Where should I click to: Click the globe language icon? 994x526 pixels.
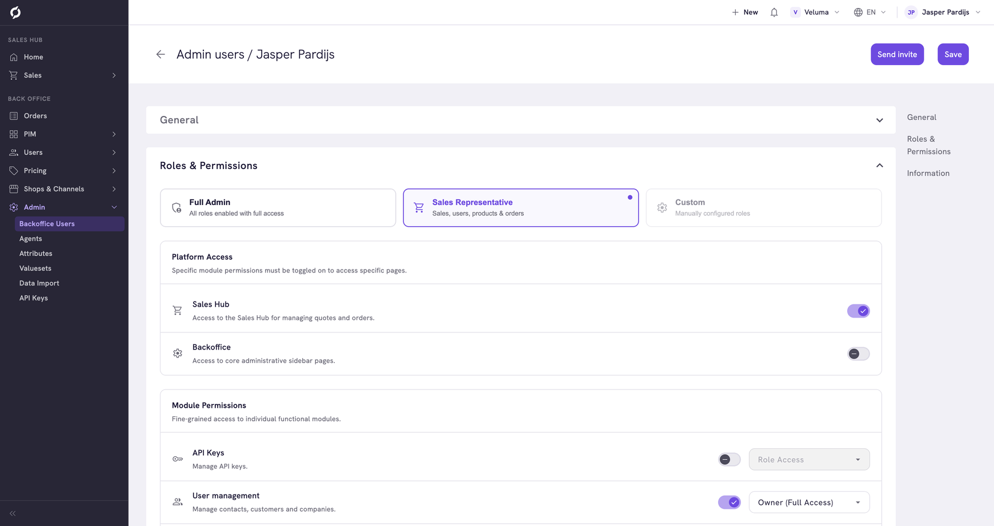[858, 12]
